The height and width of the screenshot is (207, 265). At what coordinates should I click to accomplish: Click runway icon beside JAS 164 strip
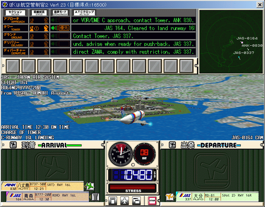[95, 197]
